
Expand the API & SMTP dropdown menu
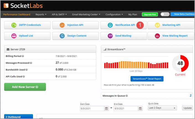tap(59, 15)
